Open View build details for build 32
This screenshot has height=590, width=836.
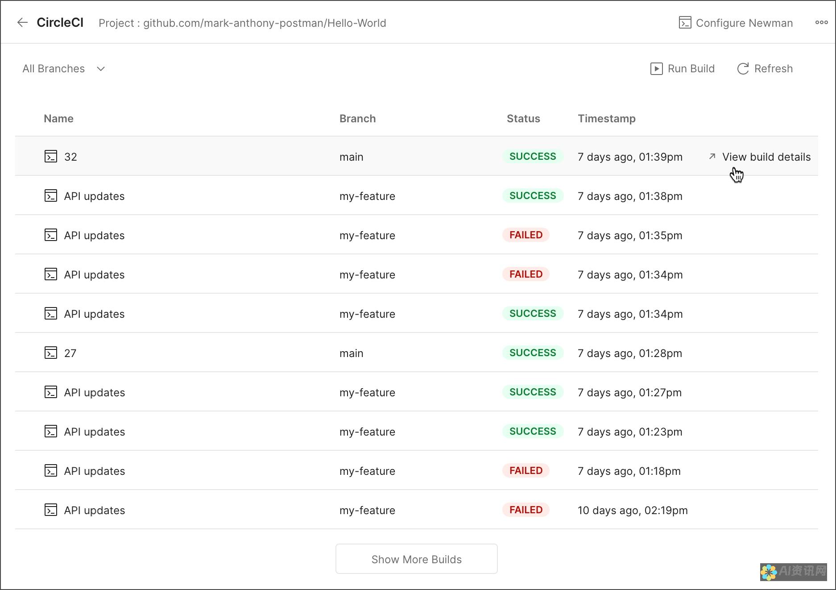(x=766, y=157)
